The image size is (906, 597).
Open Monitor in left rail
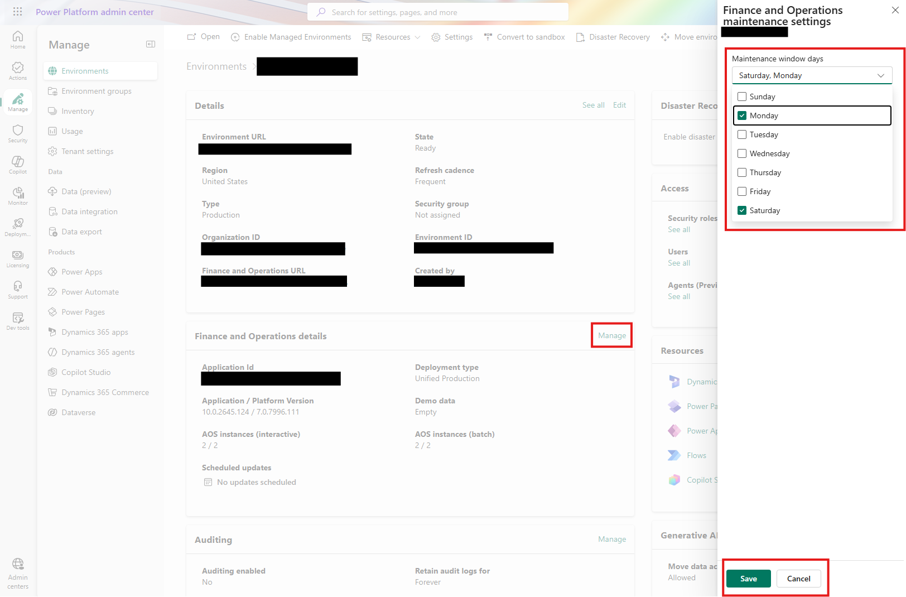pos(18,196)
